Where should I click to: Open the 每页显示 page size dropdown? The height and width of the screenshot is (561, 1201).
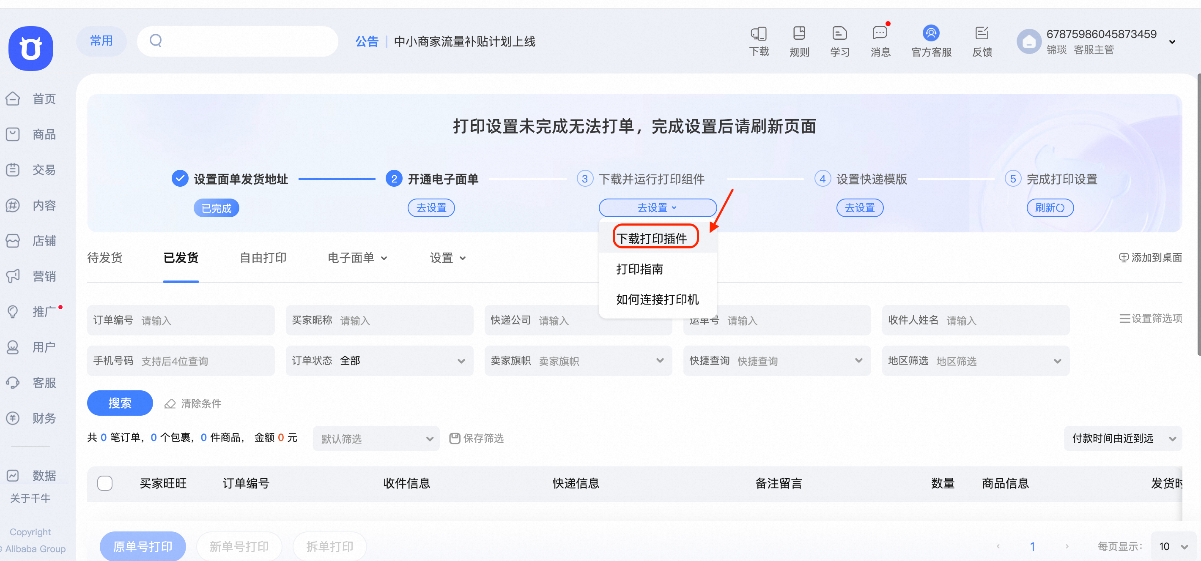point(1173,546)
